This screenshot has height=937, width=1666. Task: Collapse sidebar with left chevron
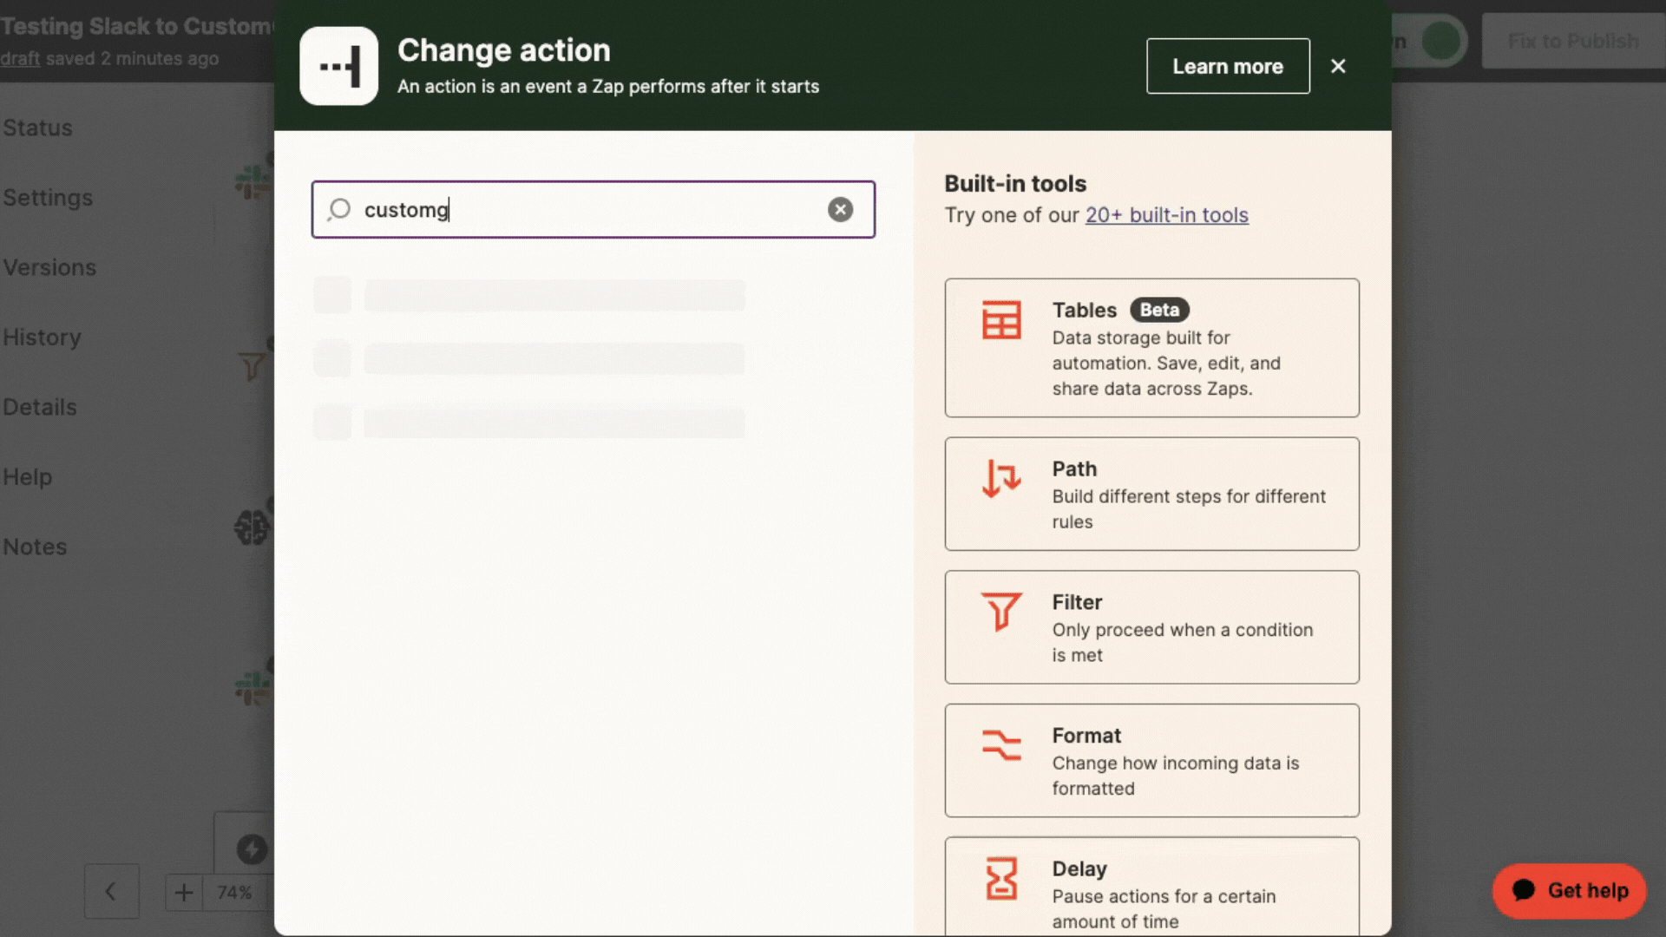click(111, 891)
